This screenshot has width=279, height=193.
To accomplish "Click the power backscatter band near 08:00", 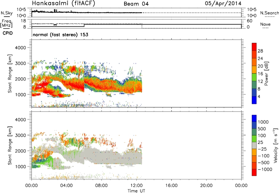I will tap(101, 85).
